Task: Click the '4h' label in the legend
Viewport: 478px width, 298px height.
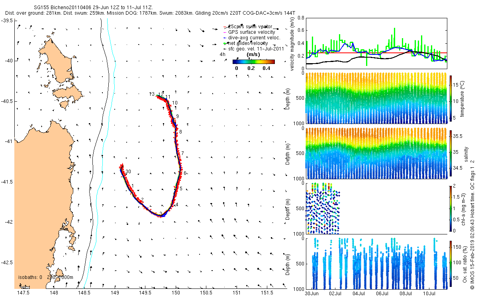Action: (223, 54)
